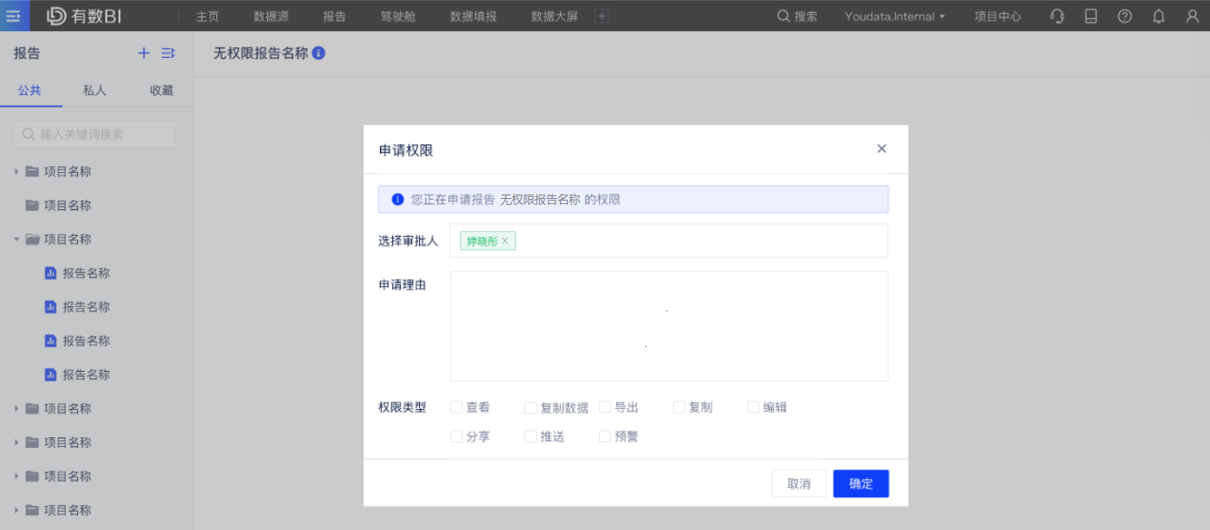Click the hamburger menu icon in top-left
This screenshot has width=1210, height=530.
(x=14, y=16)
